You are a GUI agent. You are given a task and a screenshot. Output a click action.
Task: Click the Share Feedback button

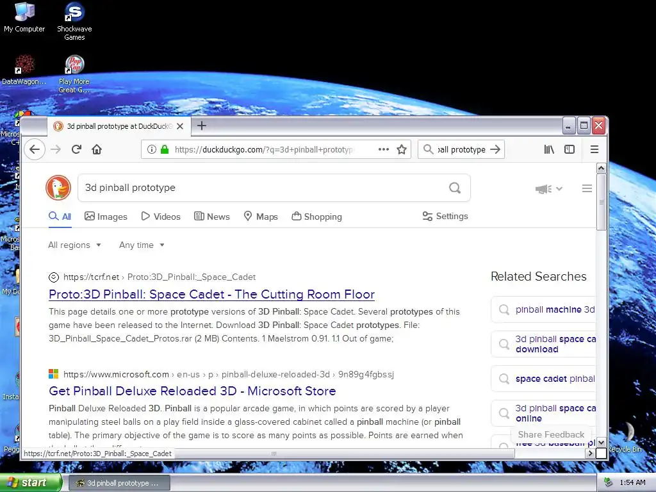pyautogui.click(x=550, y=434)
